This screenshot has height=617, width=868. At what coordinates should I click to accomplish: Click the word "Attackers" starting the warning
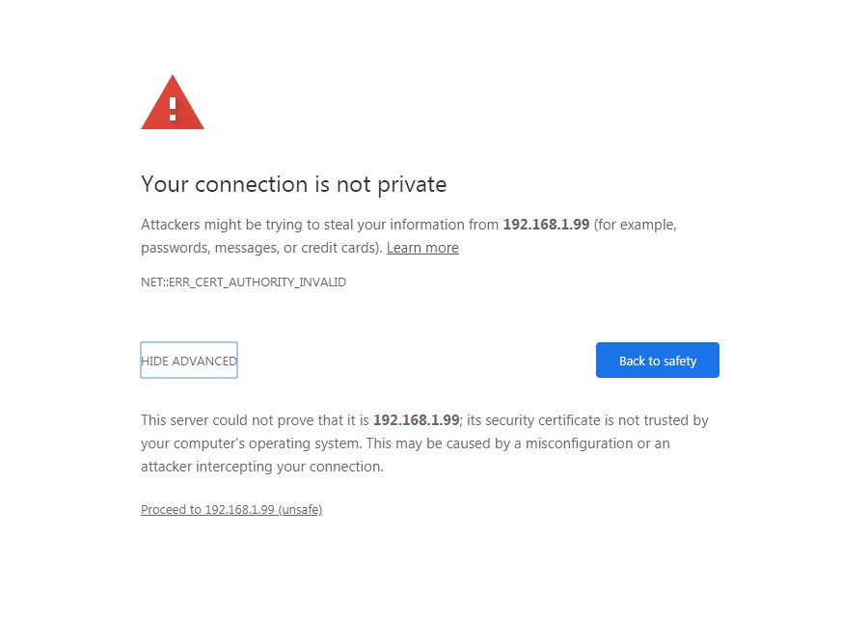(172, 225)
